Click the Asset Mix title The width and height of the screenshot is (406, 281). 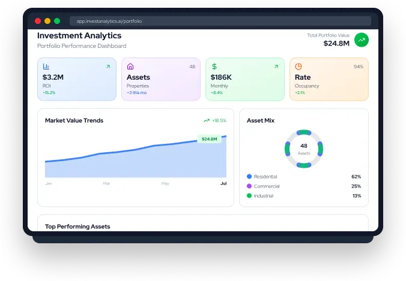click(261, 120)
